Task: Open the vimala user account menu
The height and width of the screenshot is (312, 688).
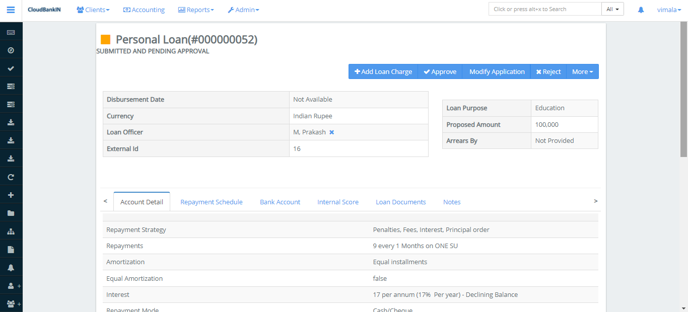Action: click(669, 10)
